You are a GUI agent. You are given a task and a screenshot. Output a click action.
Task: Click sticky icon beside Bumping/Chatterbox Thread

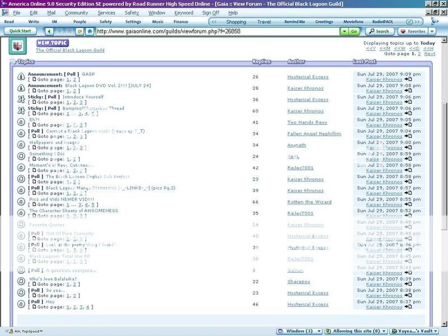tap(21, 111)
